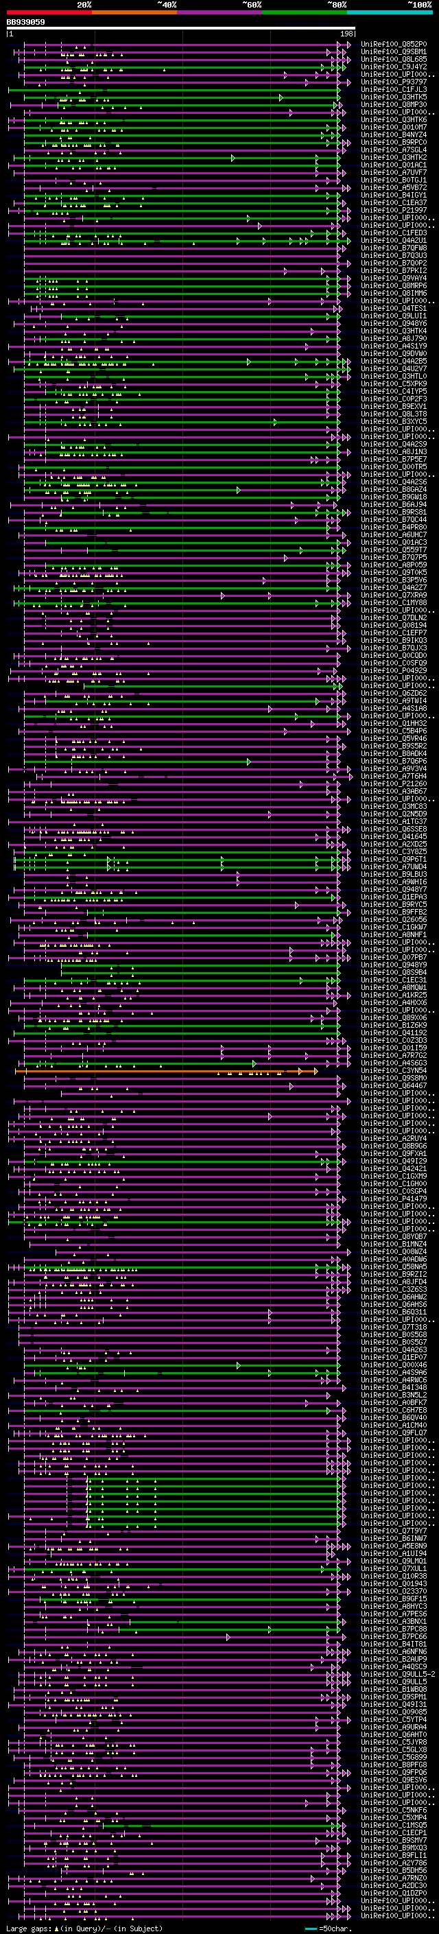Image resolution: width=439 pixels, height=1934 pixels.
Task: Select the query name BB939059
Action: tap(25, 23)
